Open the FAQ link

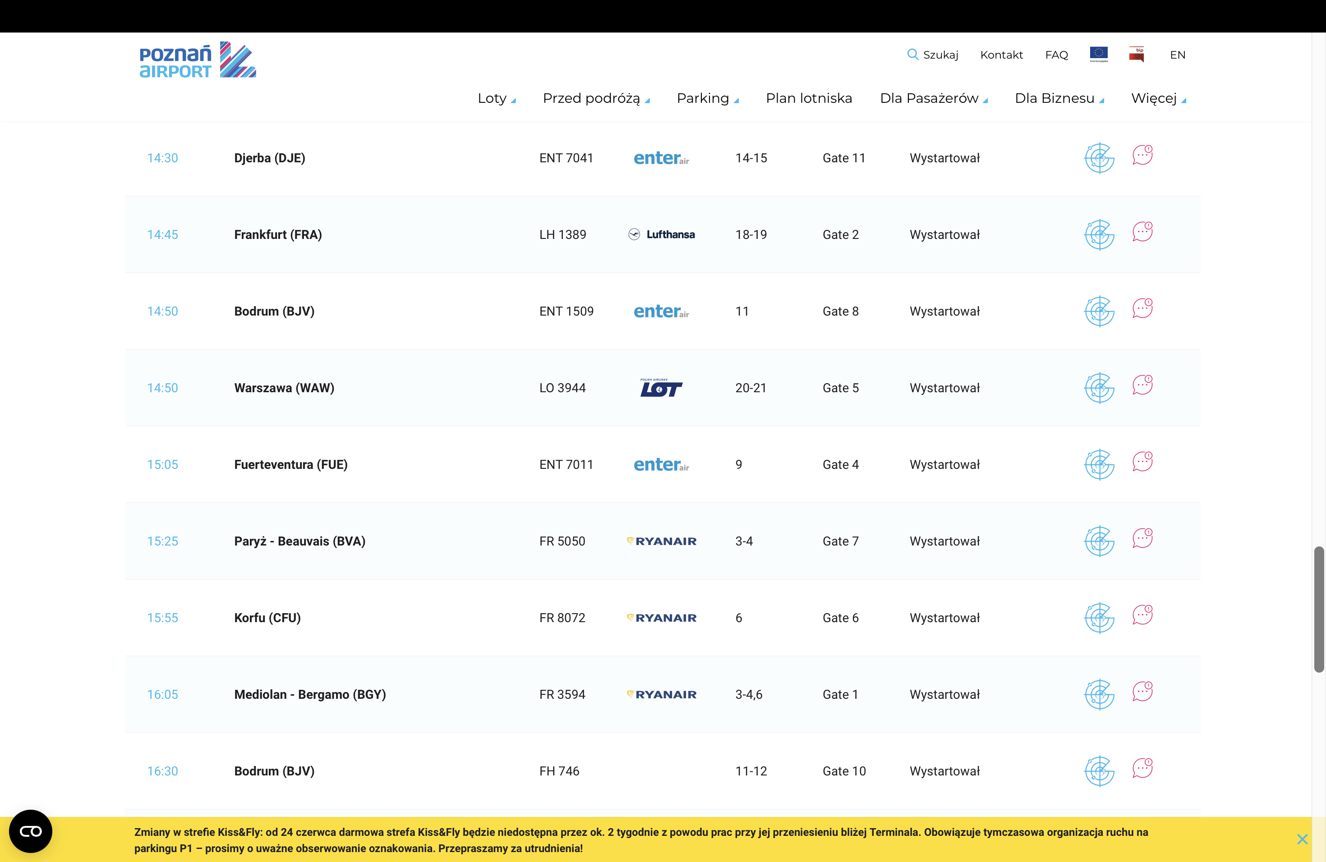1056,55
